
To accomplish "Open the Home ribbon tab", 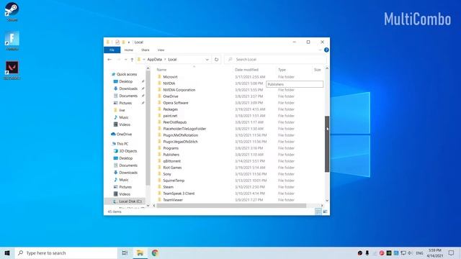I will [x=128, y=50].
